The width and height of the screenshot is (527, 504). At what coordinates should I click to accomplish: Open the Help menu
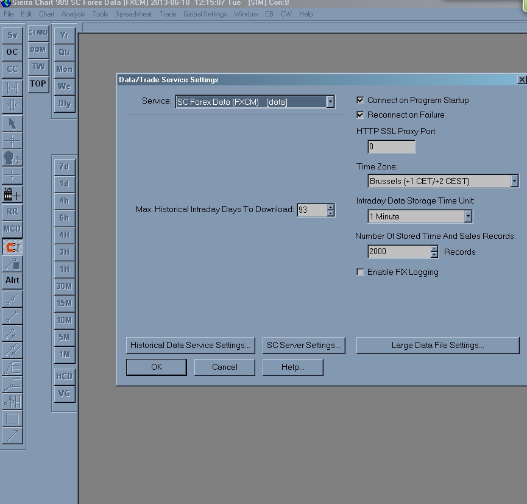[x=306, y=14]
